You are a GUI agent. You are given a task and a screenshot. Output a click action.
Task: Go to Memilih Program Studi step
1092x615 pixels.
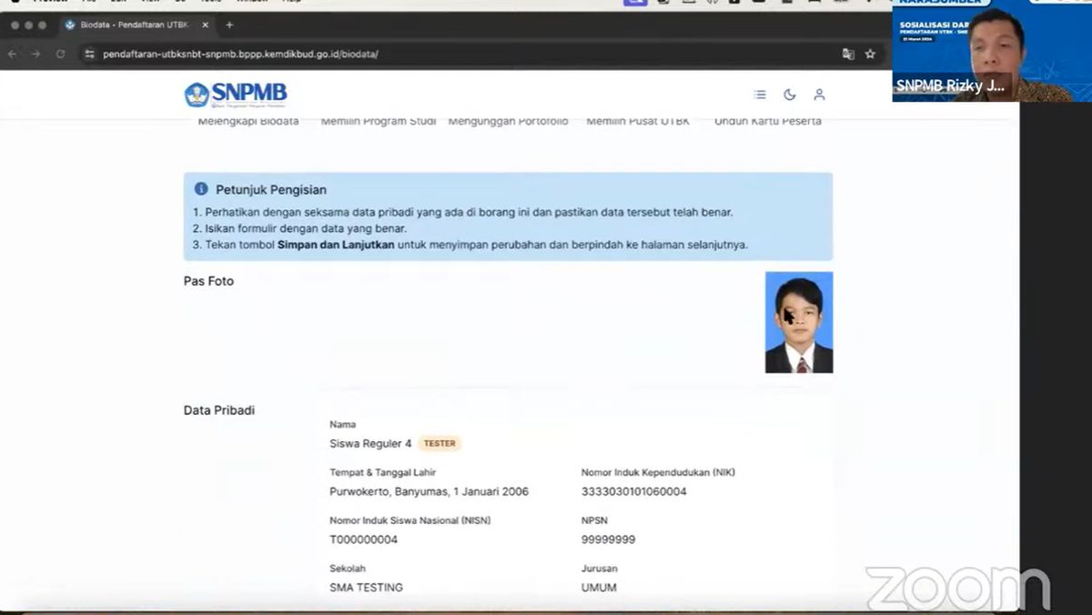(378, 121)
